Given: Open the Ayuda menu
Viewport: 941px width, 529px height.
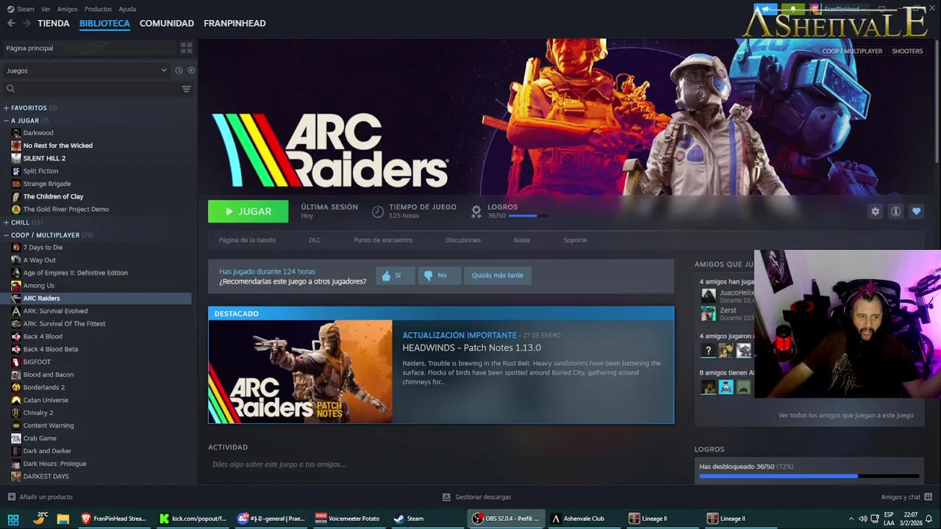Looking at the screenshot, I should (x=127, y=9).
